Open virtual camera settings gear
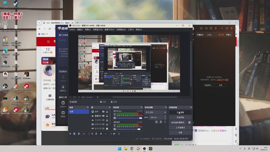Viewport: 270px width, 152px height. coord(189,122)
